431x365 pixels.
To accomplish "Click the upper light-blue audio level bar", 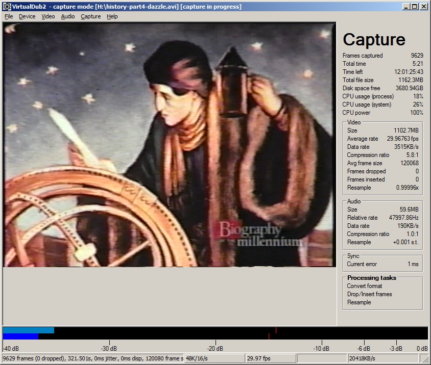I will pyautogui.click(x=29, y=330).
